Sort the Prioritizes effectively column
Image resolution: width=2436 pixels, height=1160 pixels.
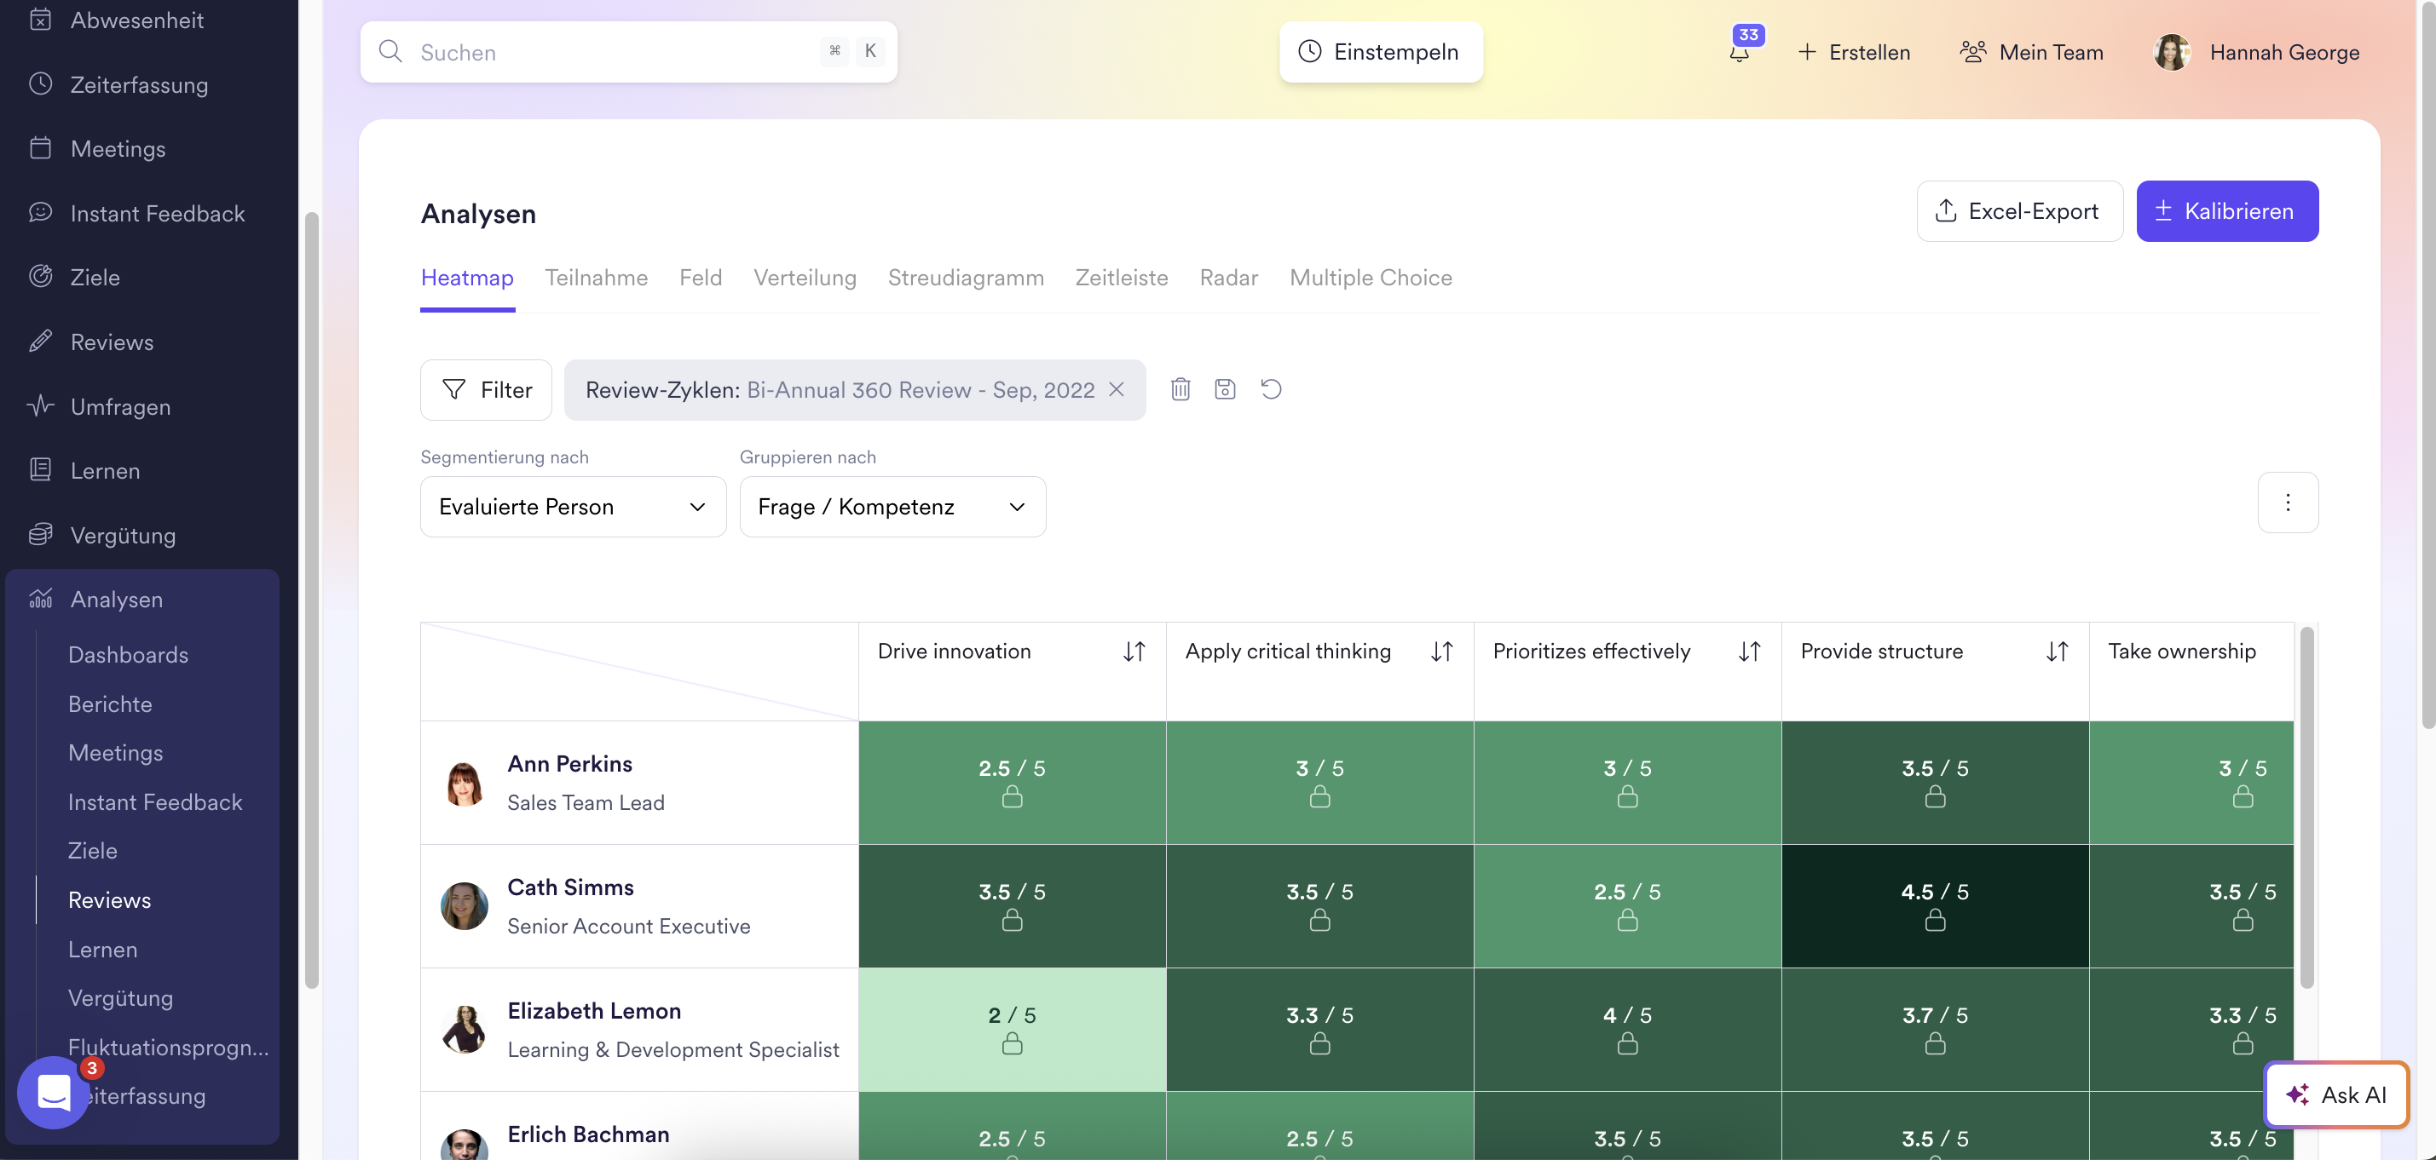pyautogui.click(x=1748, y=651)
